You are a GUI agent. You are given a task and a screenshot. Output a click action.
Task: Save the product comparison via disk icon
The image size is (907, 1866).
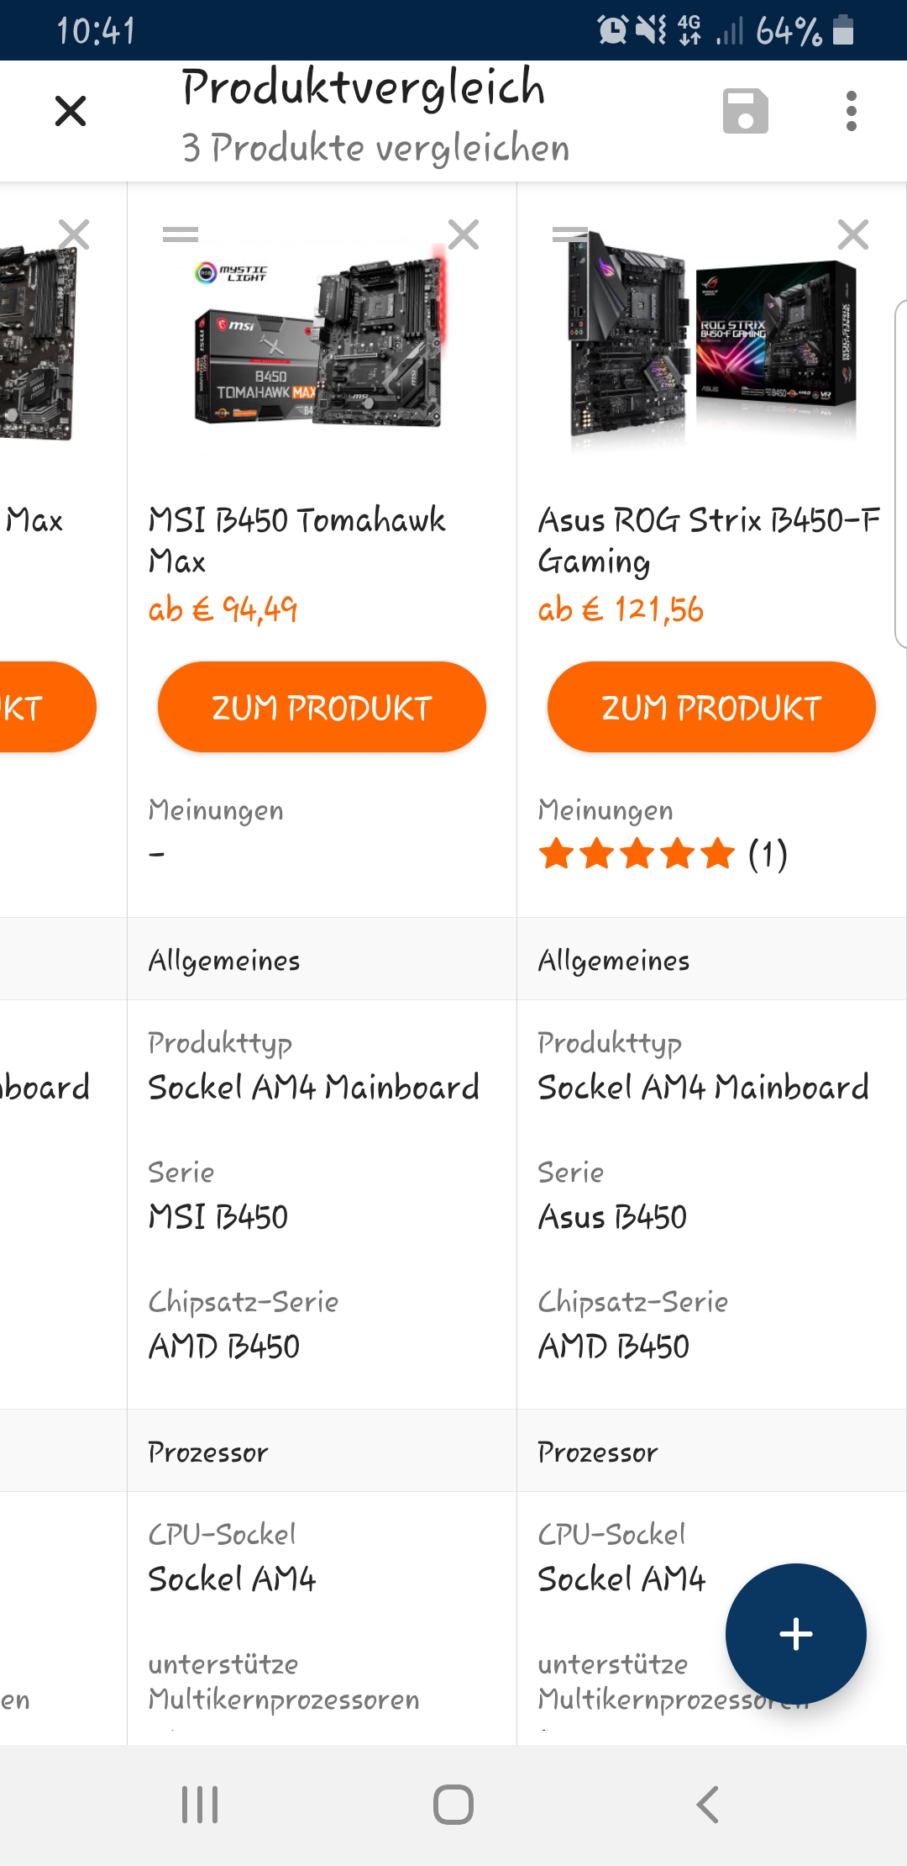(745, 111)
